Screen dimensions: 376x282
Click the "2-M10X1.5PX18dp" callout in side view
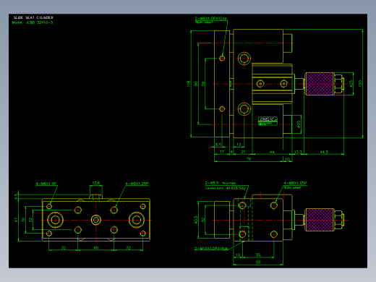[211, 249]
